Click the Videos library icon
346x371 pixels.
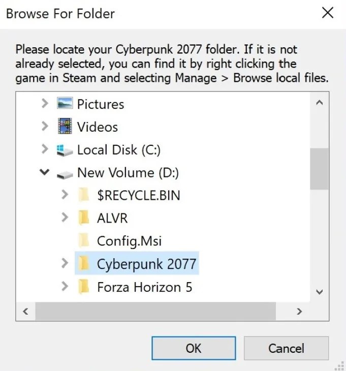(65, 127)
